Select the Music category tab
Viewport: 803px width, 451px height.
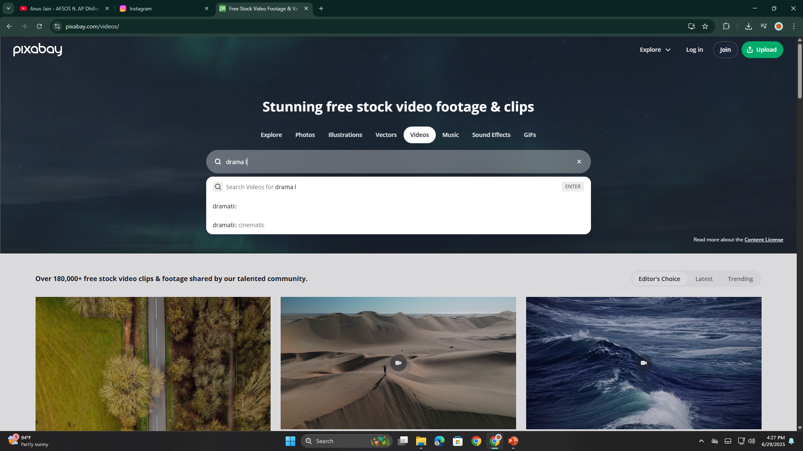450,135
